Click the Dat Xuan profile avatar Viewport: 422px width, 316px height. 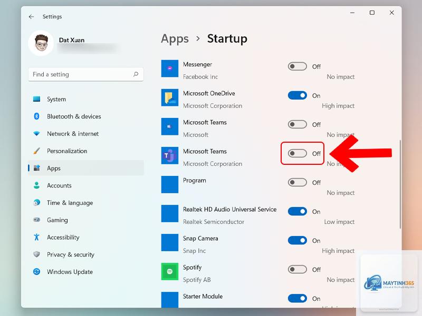pos(41,43)
